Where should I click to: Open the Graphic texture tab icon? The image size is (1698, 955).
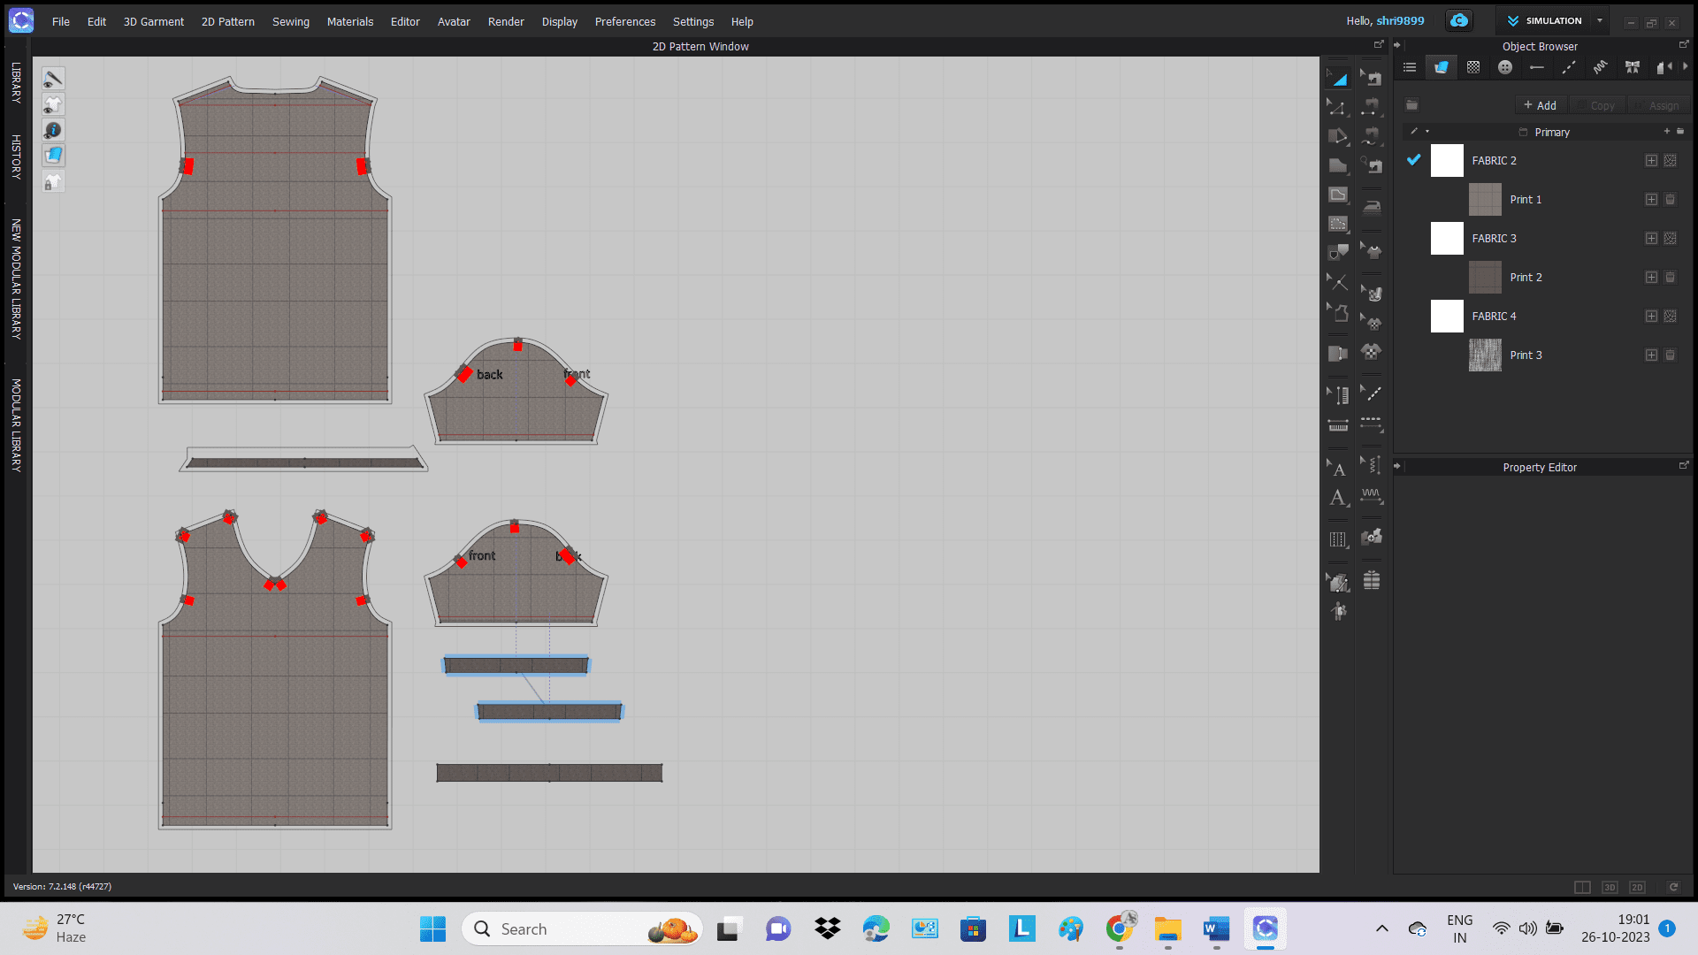point(1473,68)
